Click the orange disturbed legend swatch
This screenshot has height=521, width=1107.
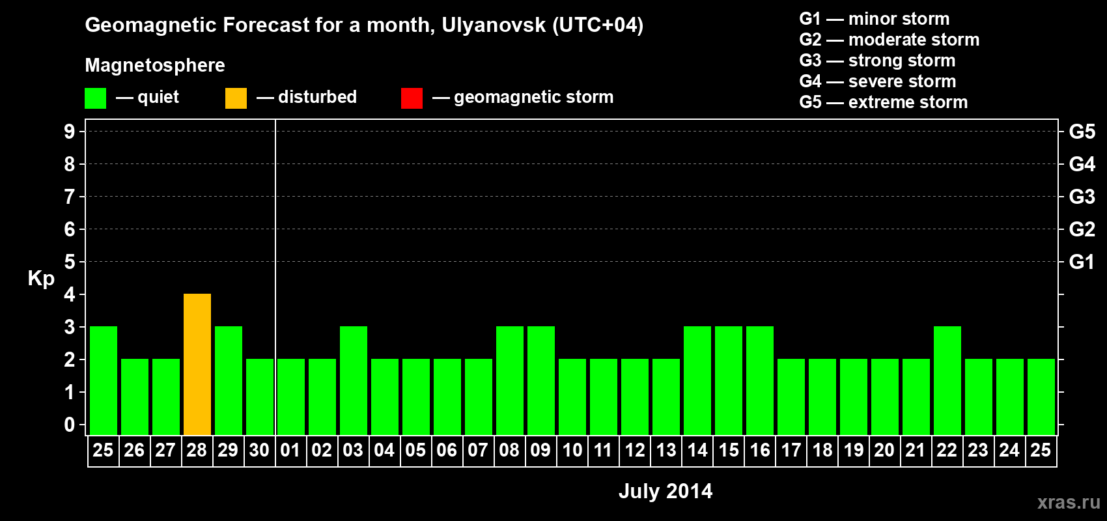tap(236, 98)
